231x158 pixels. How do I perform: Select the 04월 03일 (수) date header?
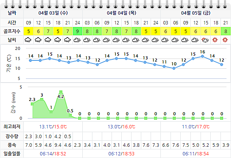(x=53, y=13)
